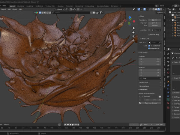Click the blue Z axis gizmo ball
Screen dimensions: 180x135
pos(130,17)
